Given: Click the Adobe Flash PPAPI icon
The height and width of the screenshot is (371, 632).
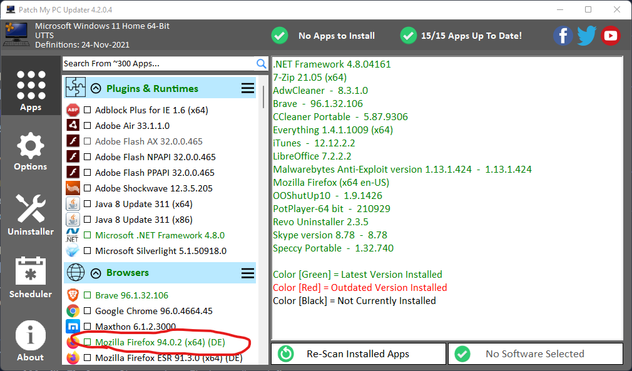Looking at the screenshot, I should (73, 173).
